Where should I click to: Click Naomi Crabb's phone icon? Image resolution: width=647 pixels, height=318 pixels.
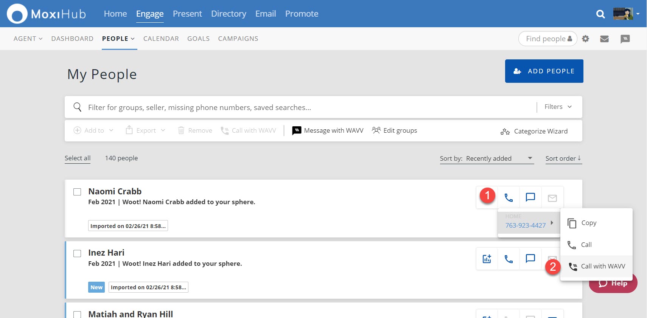(509, 197)
